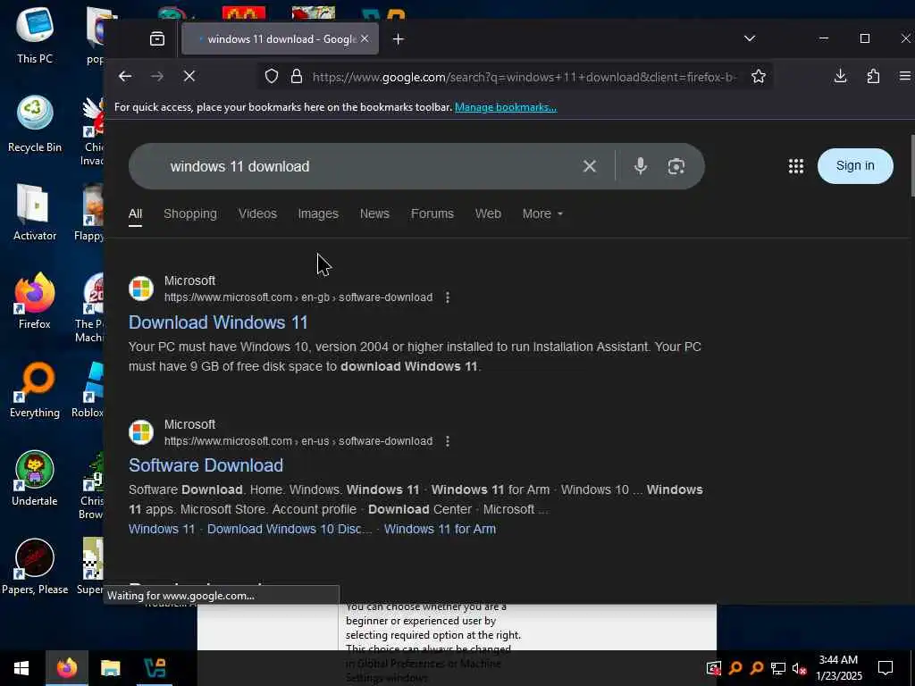
Task: Stop loading the page
Action: point(189,77)
